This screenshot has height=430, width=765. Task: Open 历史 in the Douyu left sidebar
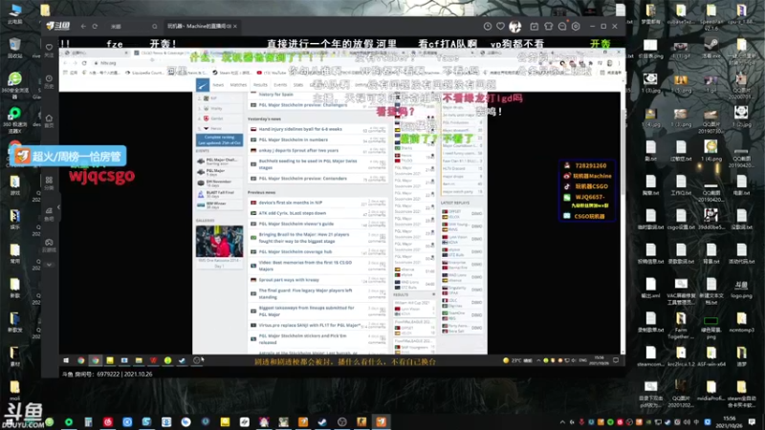point(50,81)
